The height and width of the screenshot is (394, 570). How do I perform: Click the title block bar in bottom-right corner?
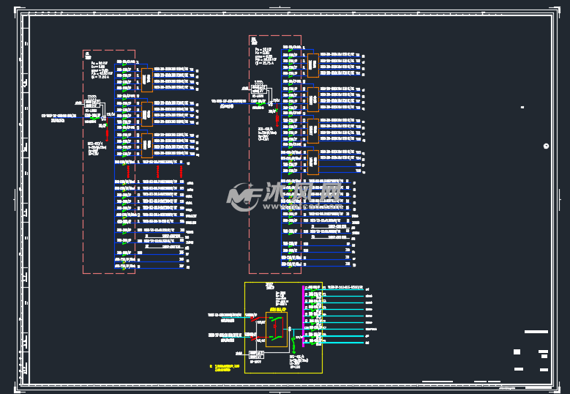coord(536,332)
